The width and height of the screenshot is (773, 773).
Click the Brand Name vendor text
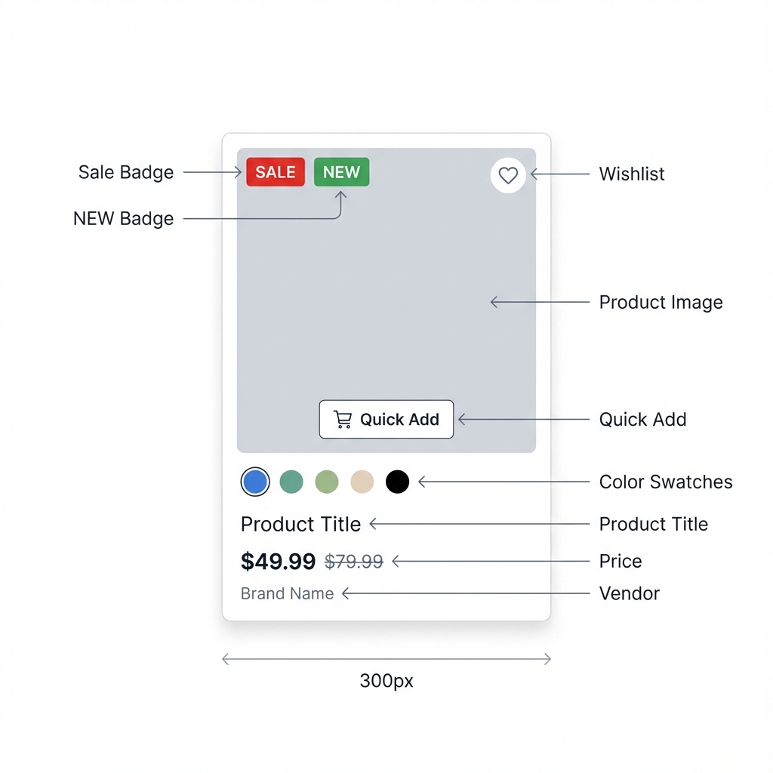[287, 593]
